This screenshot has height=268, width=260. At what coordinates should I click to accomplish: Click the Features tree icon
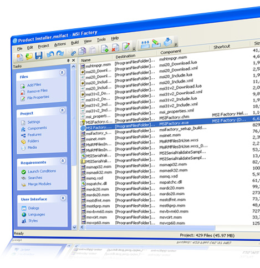click(23, 135)
